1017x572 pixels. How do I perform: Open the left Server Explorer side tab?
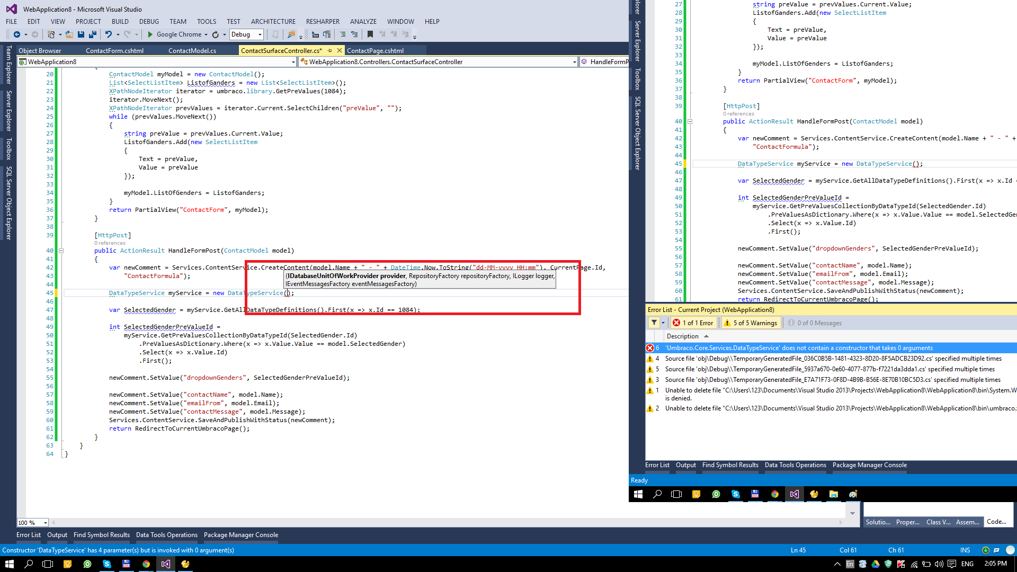(x=8, y=111)
